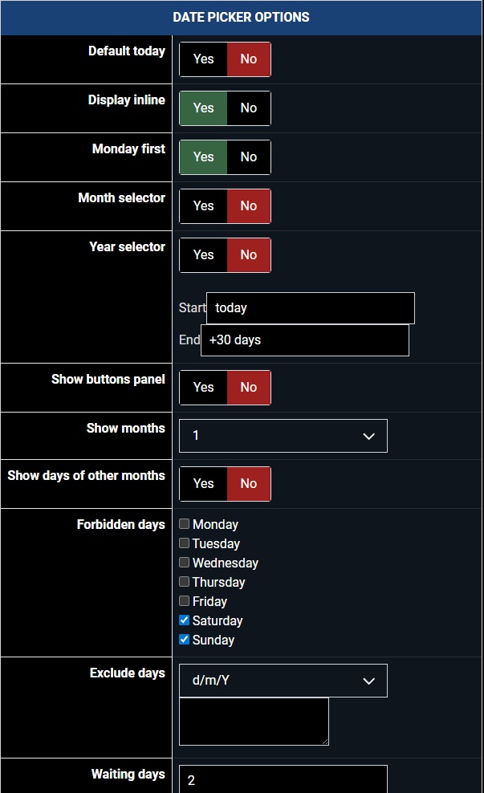Screen dimensions: 484x793
Task: Uncheck Sunday in Forbidden days
Action: coord(185,640)
